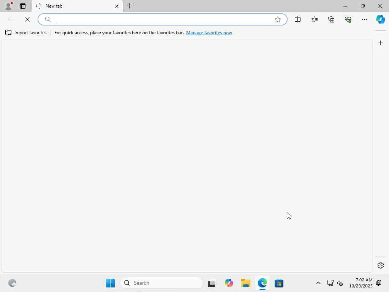Image resolution: width=389 pixels, height=292 pixels.
Task: Open the Edge profile icon
Action: [9, 6]
